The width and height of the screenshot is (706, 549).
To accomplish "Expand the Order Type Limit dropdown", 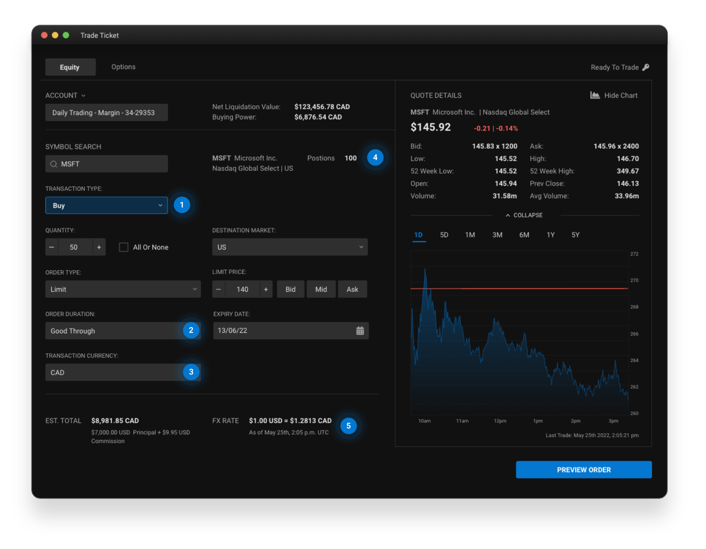I will [x=123, y=289].
